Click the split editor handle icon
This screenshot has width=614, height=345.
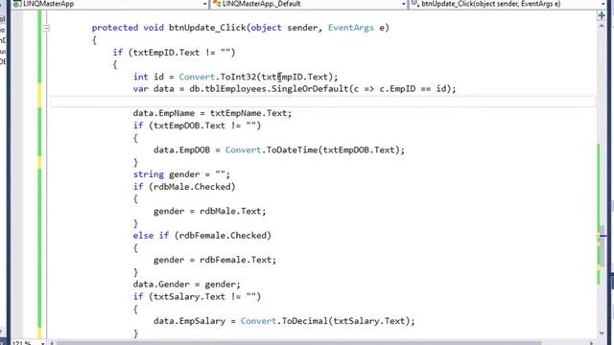[602, 15]
